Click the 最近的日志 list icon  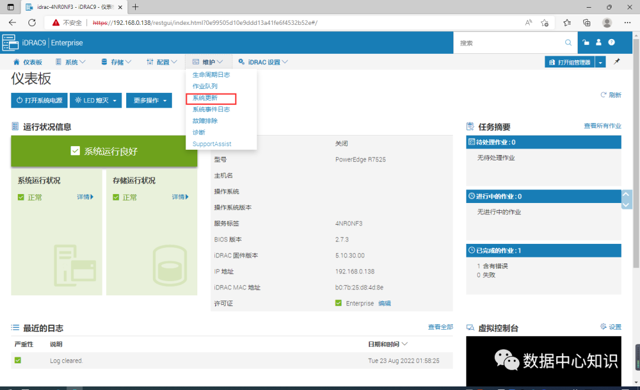click(x=15, y=327)
